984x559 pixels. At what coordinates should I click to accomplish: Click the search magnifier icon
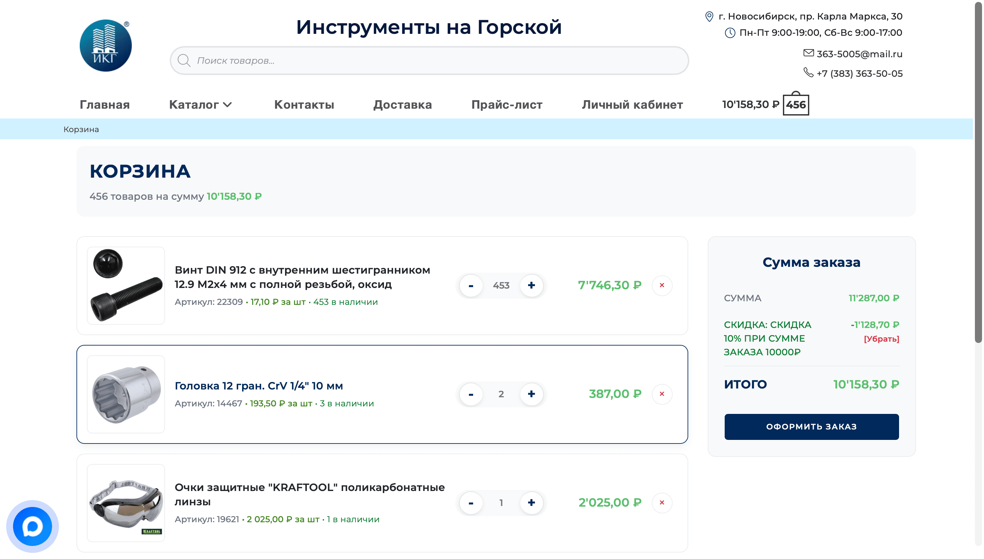[x=184, y=60]
